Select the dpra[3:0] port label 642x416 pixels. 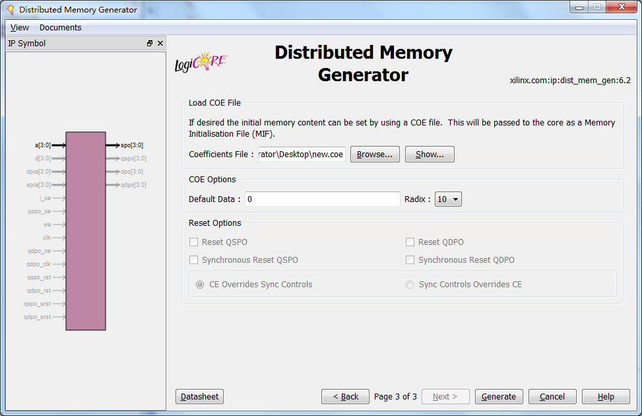tap(38, 171)
